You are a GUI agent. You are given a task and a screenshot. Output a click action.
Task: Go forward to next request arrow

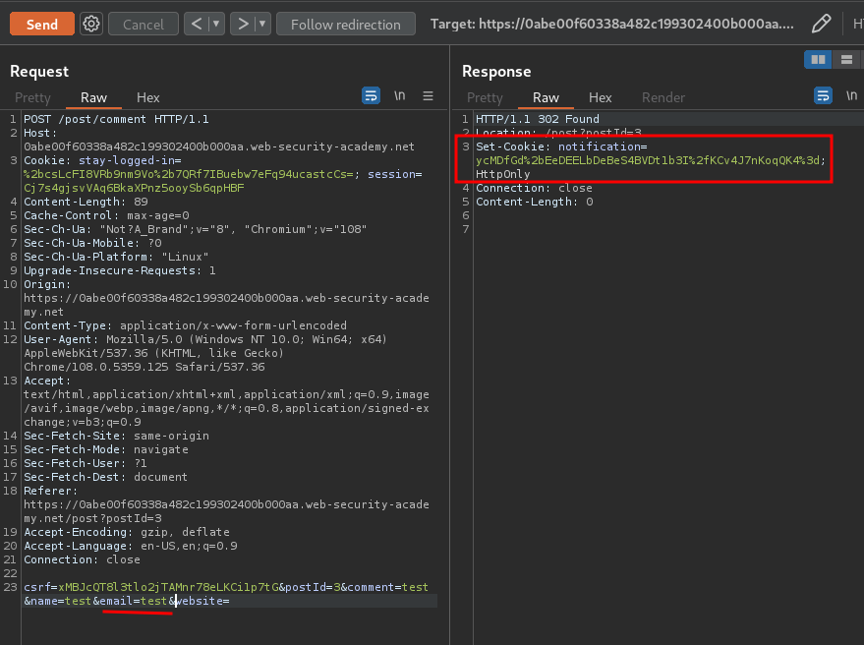243,24
